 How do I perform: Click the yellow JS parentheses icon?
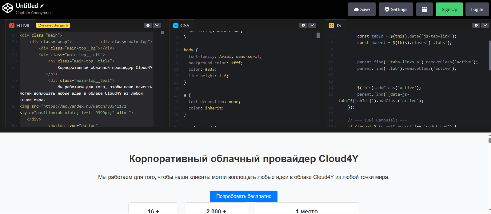331,26
